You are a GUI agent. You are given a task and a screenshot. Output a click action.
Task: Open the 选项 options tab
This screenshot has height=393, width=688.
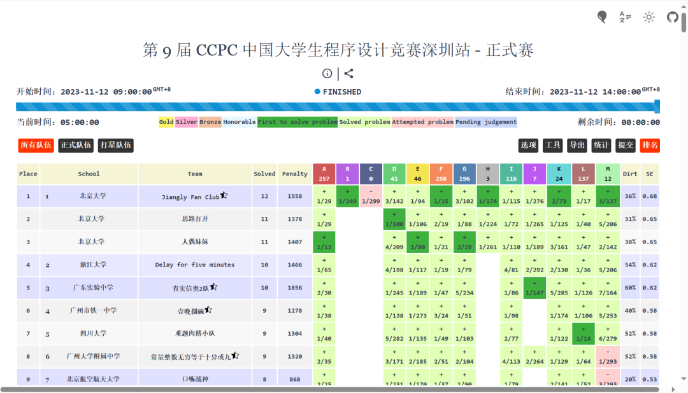pos(528,146)
